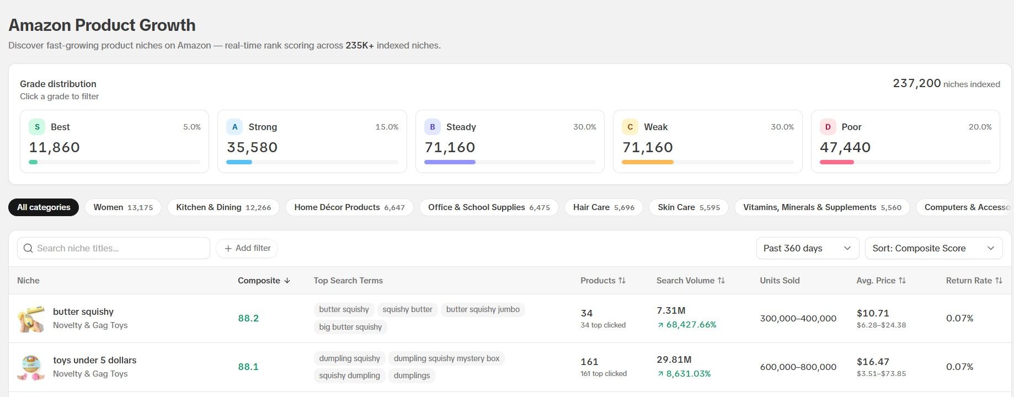1014x397 pixels.
Task: Click the dumpling squishy mystery box tag
Action: 446,358
